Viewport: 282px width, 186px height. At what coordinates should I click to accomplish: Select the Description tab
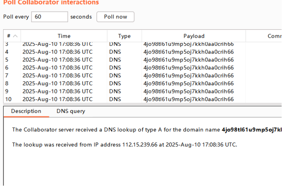click(26, 111)
